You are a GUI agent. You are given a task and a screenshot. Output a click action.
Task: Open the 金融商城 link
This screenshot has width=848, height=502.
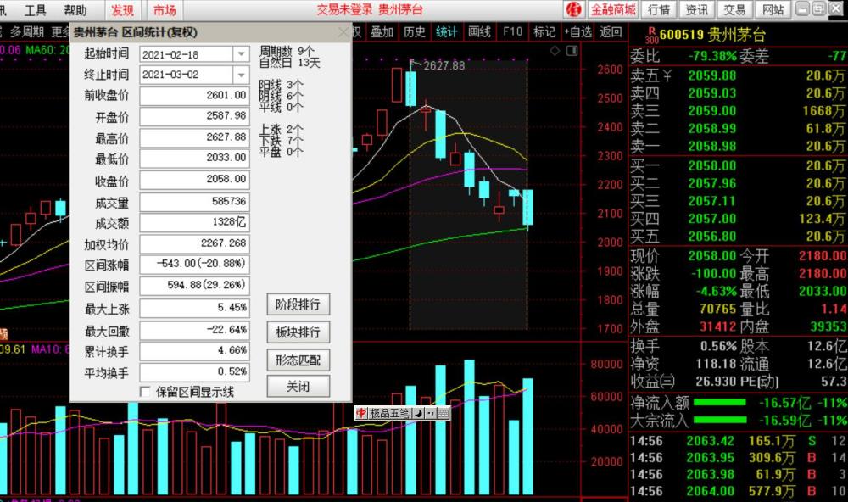point(613,9)
